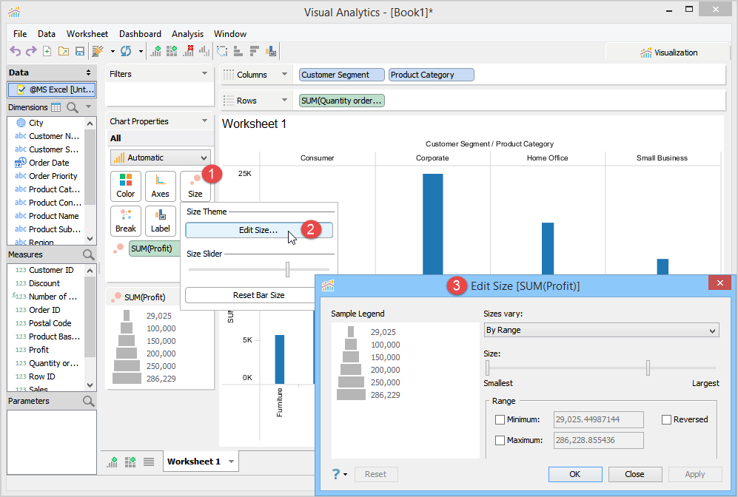Open Chart Properties panel dropdown arrow
The width and height of the screenshot is (738, 497).
pos(204,121)
